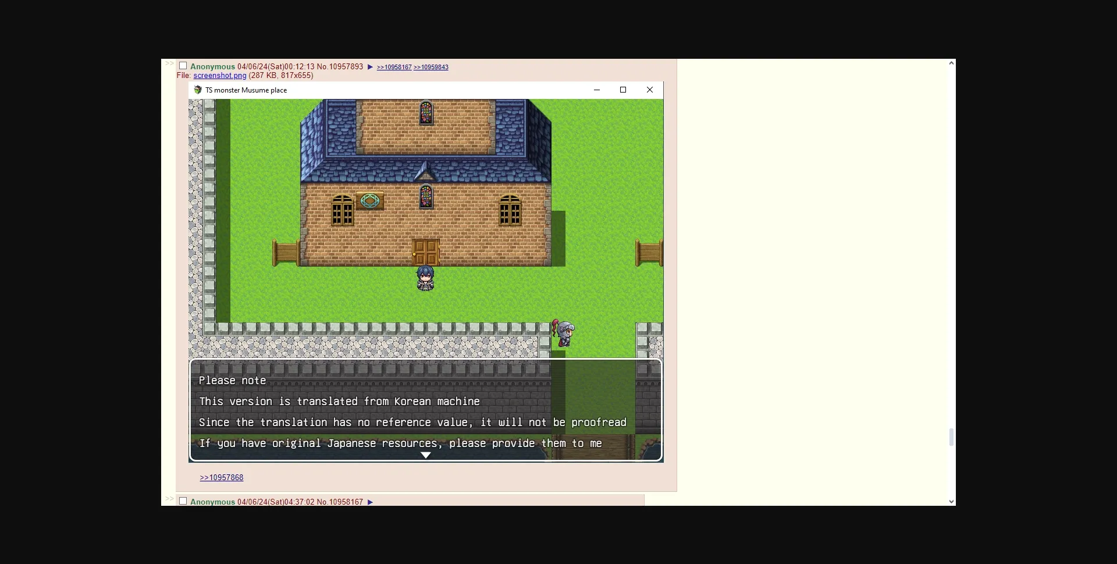Click the close X in the game title bar

[650, 90]
